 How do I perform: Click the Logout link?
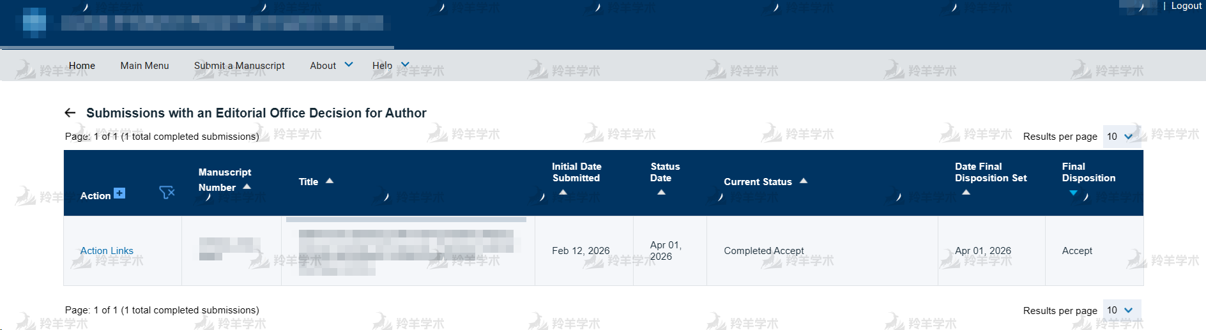(x=1186, y=6)
